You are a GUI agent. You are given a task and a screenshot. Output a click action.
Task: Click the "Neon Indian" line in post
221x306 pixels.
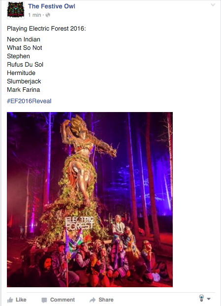pyautogui.click(x=24, y=39)
